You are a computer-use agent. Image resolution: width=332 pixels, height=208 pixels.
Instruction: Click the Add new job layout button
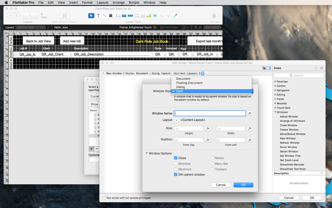[x=72, y=41]
